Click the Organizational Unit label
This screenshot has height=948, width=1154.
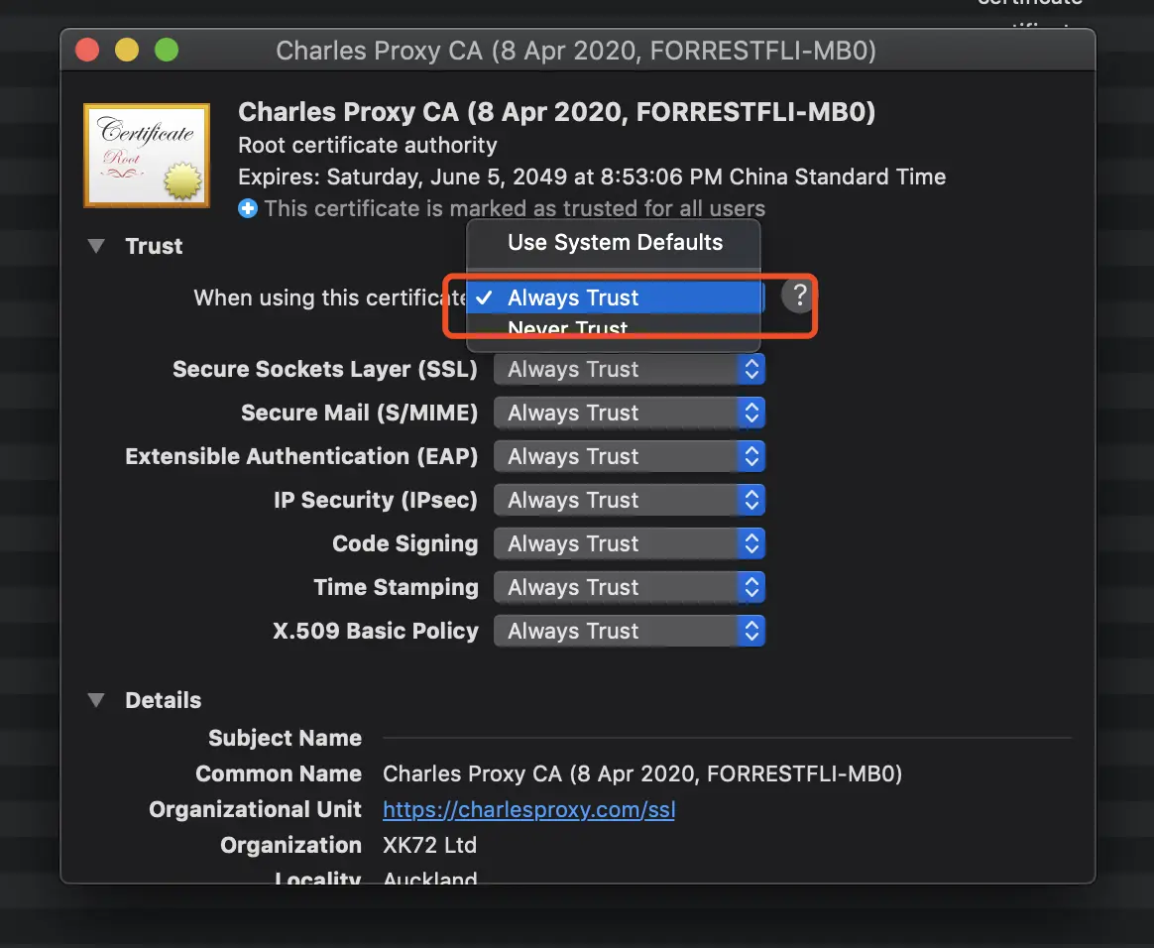point(255,809)
